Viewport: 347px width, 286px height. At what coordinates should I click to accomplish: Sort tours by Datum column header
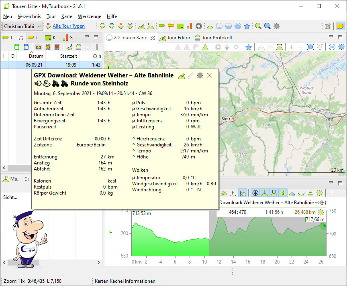coord(36,56)
